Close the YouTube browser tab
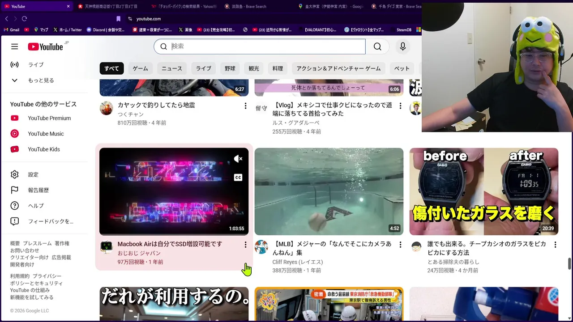This screenshot has height=322, width=573. pyautogui.click(x=68, y=6)
